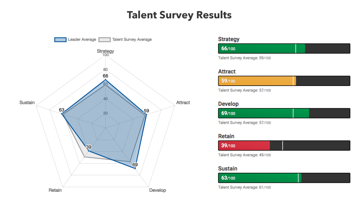Click the Talent Survey Results title
The height and width of the screenshot is (204, 358).
click(179, 15)
